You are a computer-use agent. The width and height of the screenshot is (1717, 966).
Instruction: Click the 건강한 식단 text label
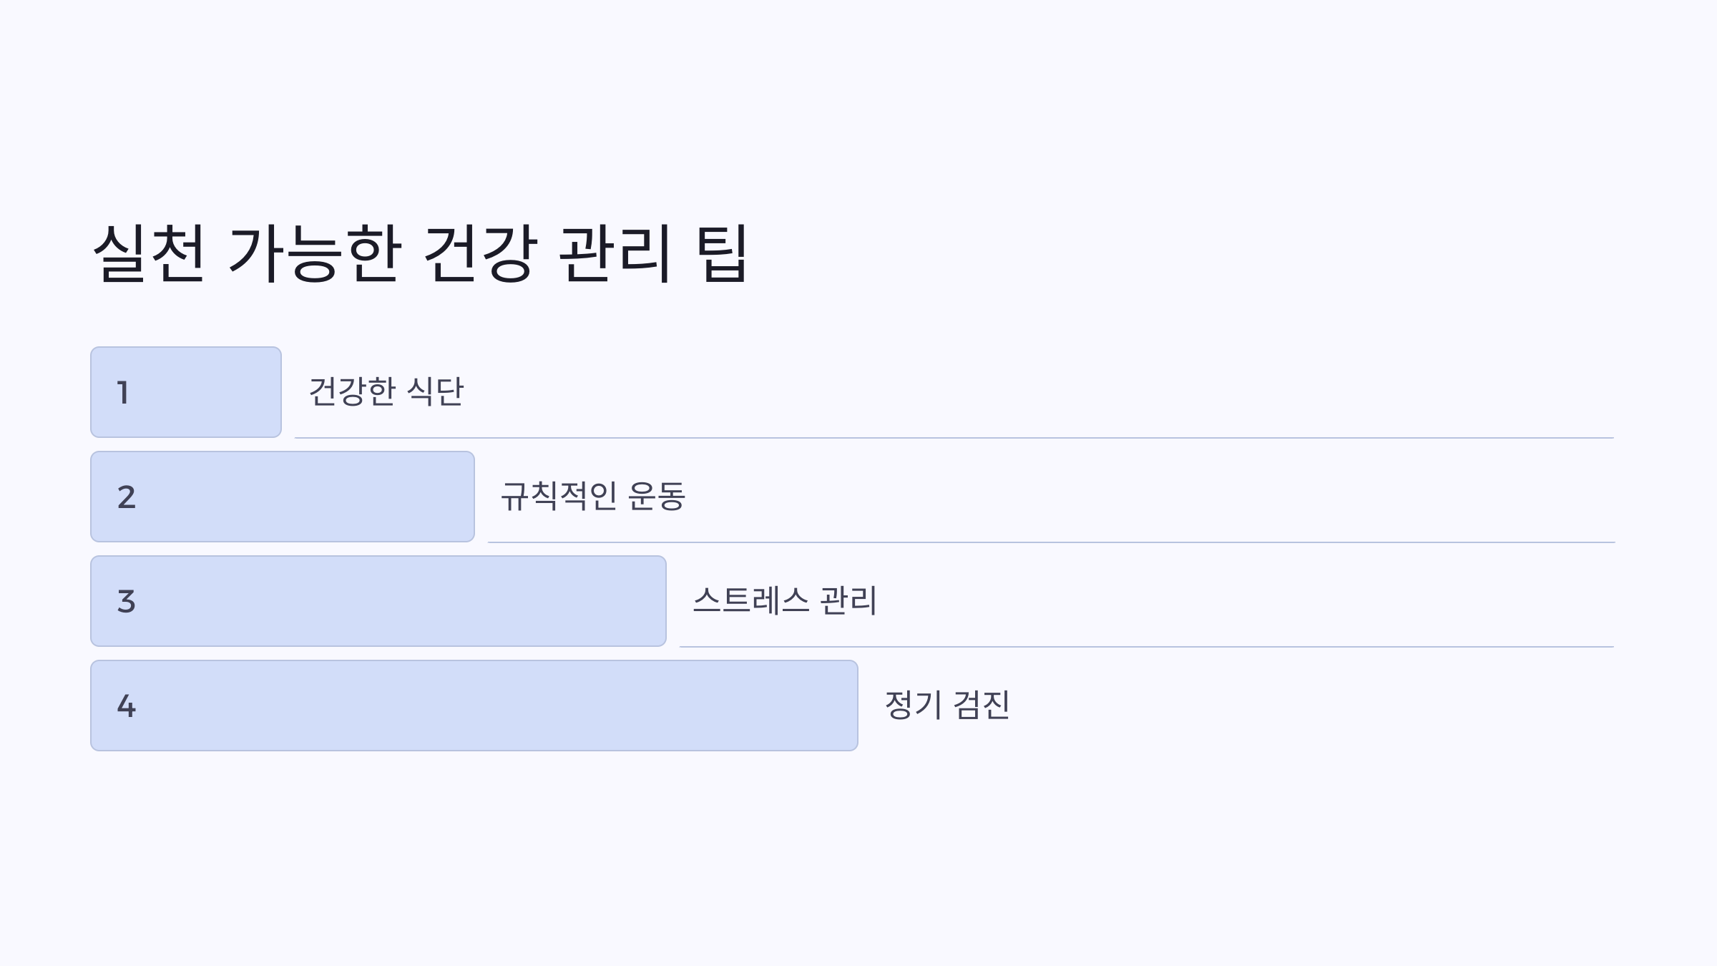click(386, 391)
